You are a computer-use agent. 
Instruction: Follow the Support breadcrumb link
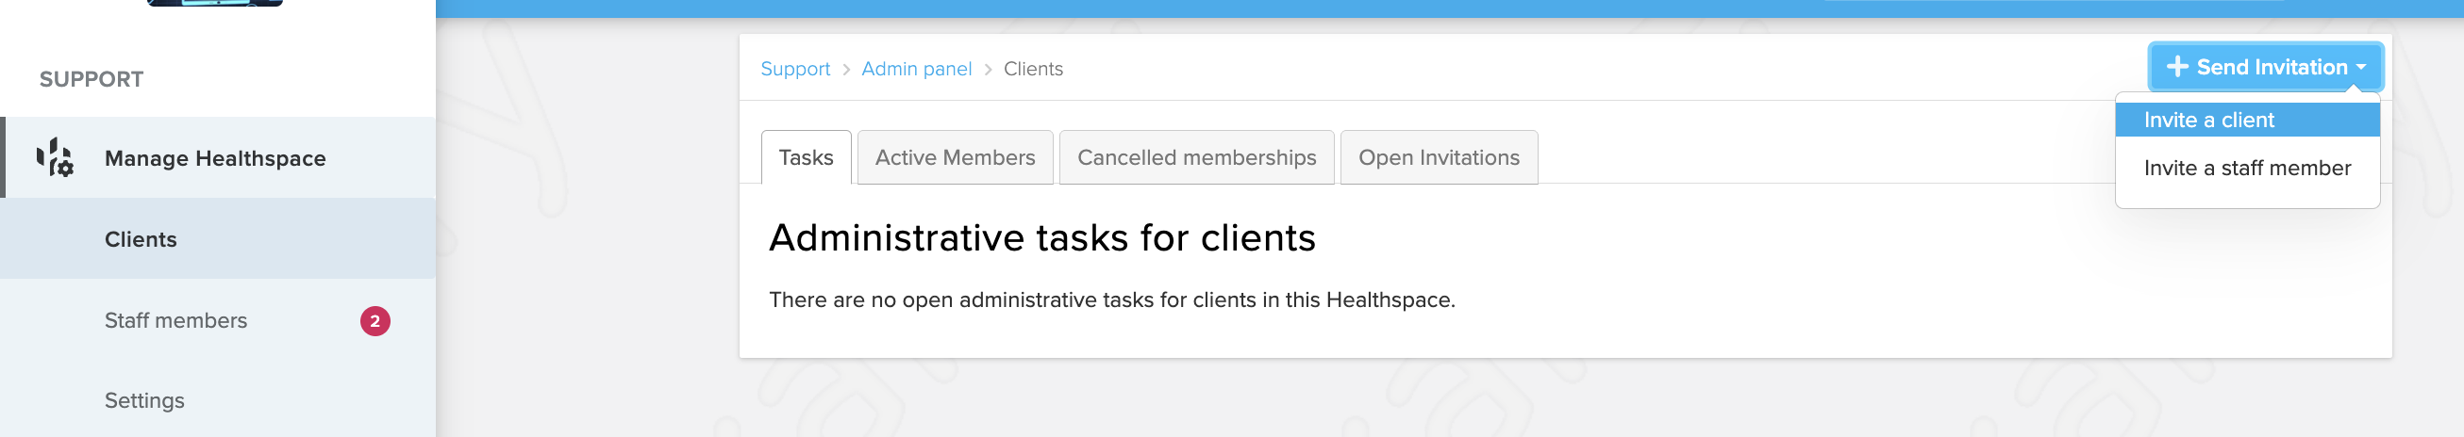coord(795,69)
